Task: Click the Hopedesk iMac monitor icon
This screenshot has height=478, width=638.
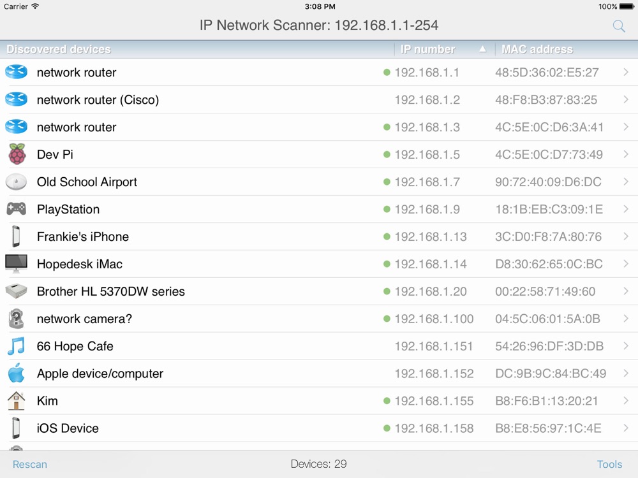Action: point(17,264)
